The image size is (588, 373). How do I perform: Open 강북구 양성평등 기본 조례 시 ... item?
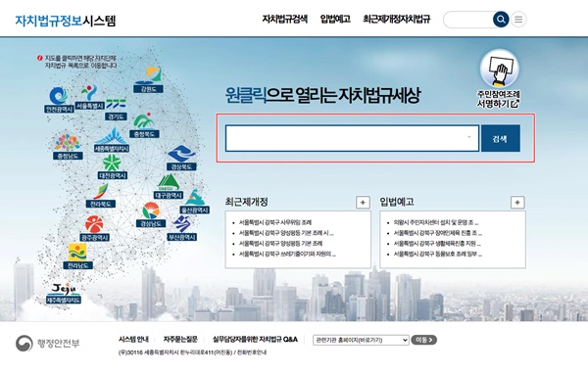[x=286, y=233]
